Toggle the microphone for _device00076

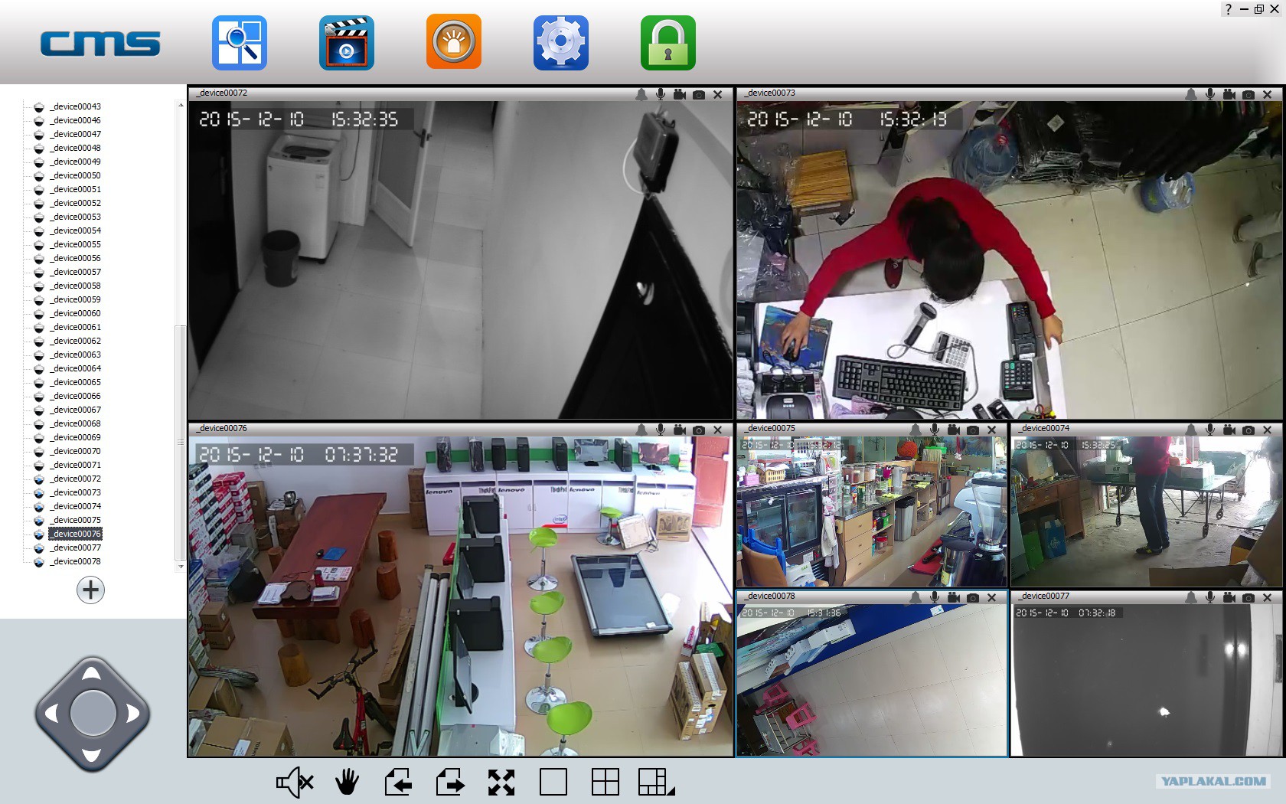(x=661, y=430)
